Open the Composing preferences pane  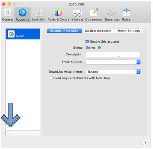point(93,15)
